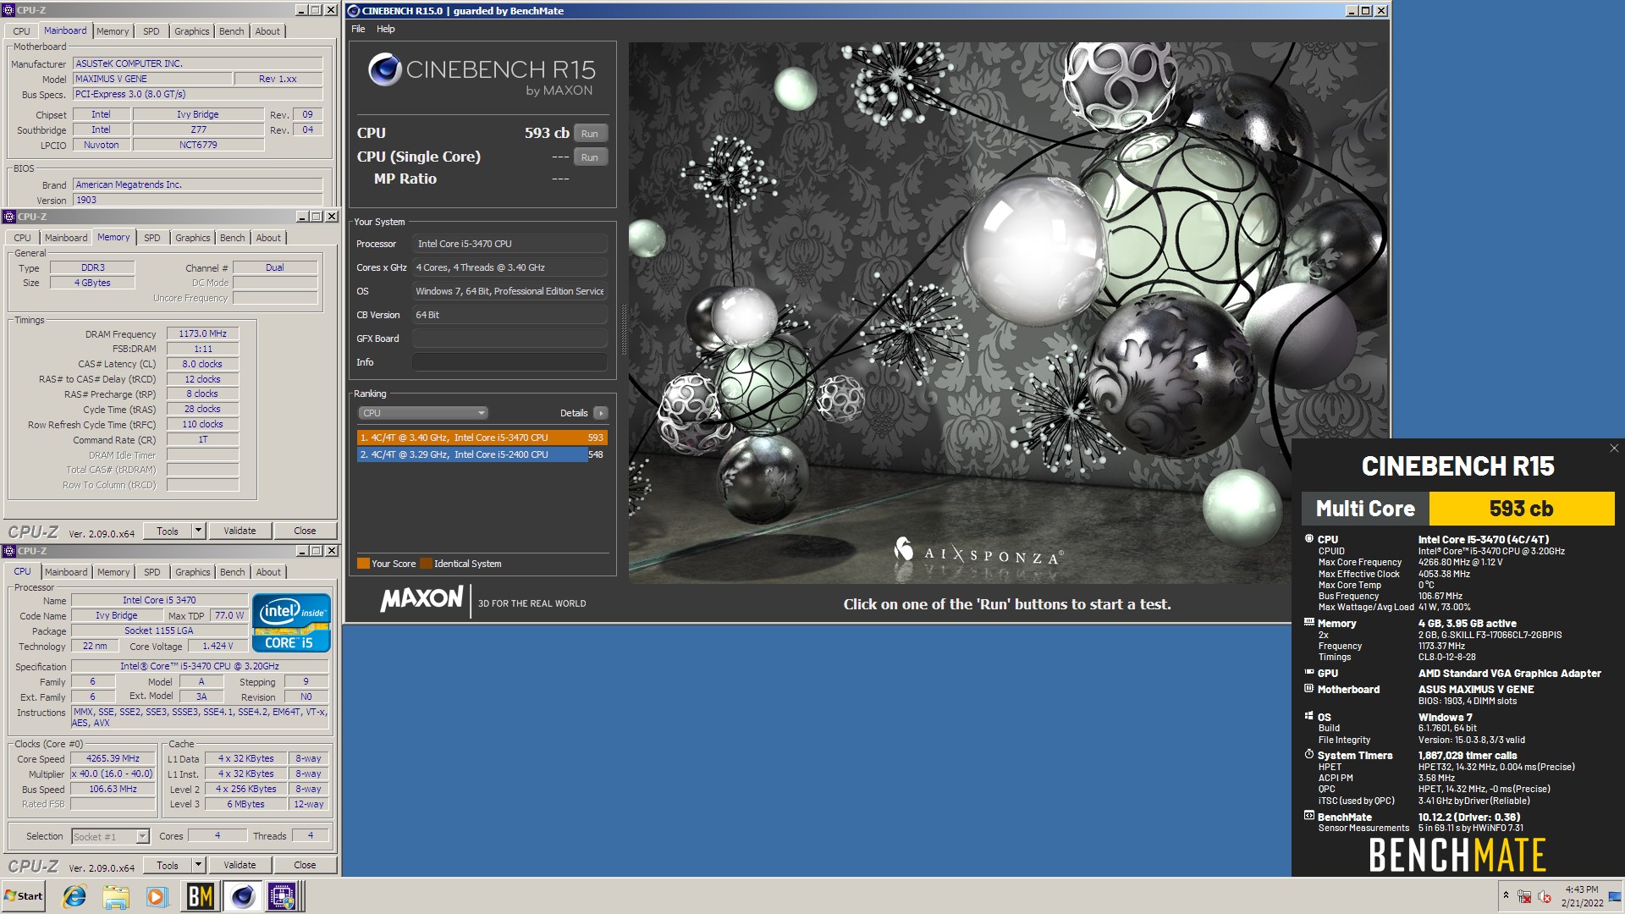This screenshot has height=914, width=1625.
Task: Open Internet Explorer from taskbar
Action: (x=75, y=896)
